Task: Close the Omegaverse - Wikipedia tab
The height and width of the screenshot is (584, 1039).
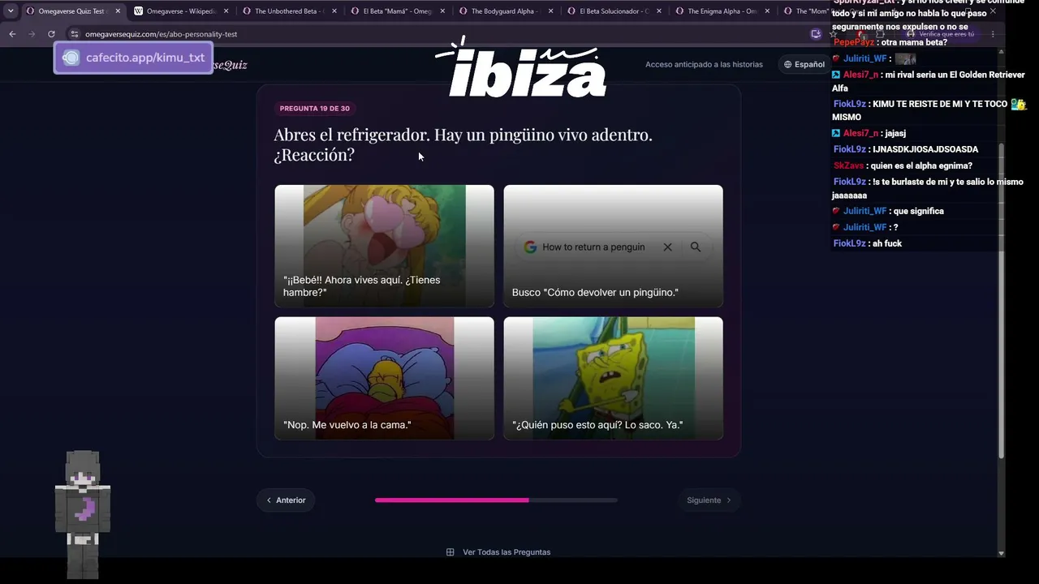Action: click(x=226, y=11)
